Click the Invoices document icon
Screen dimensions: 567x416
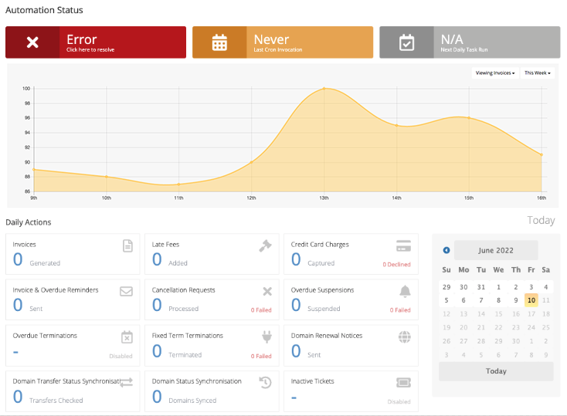click(x=127, y=245)
